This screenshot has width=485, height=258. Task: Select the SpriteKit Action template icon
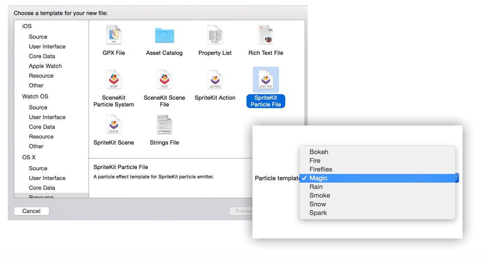click(215, 80)
